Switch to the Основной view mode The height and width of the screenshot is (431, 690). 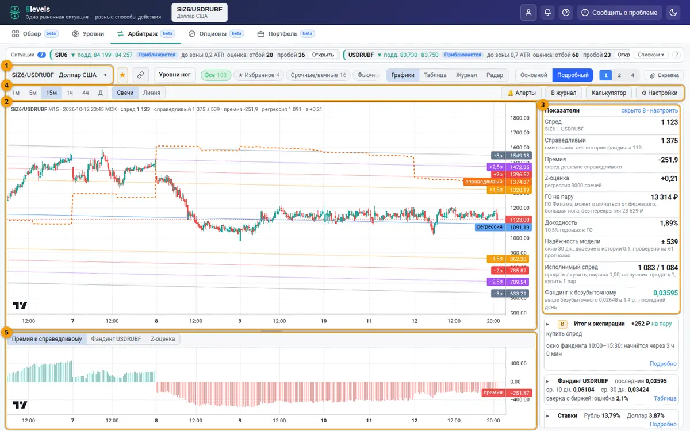click(x=534, y=75)
